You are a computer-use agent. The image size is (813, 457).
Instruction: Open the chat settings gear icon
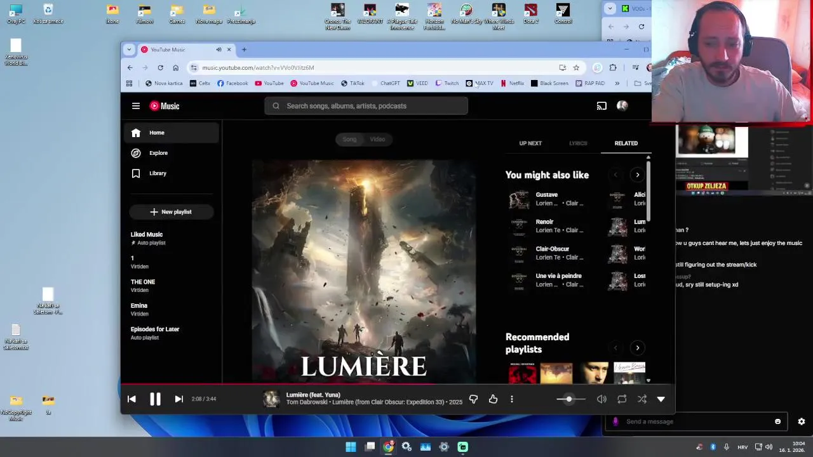click(802, 421)
